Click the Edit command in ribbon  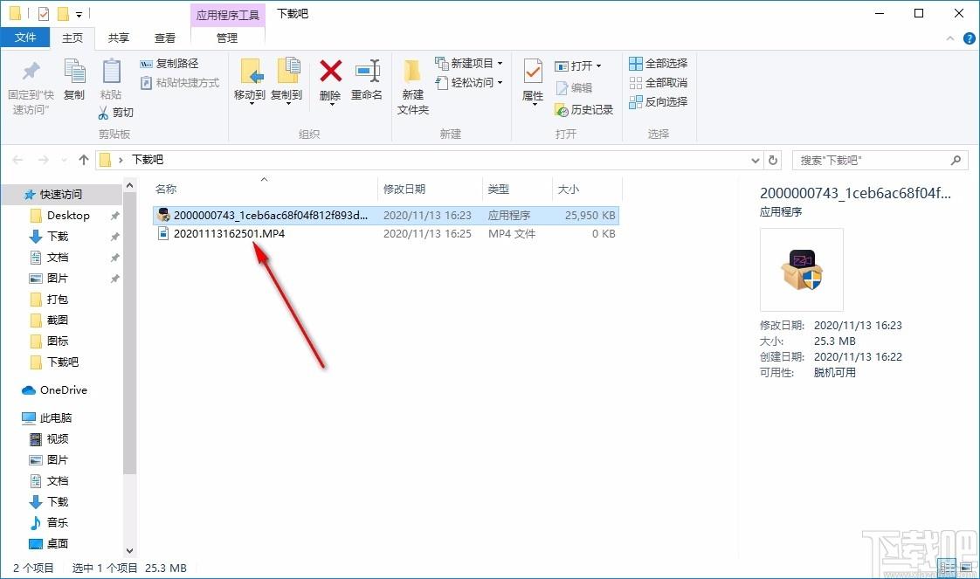click(x=575, y=88)
